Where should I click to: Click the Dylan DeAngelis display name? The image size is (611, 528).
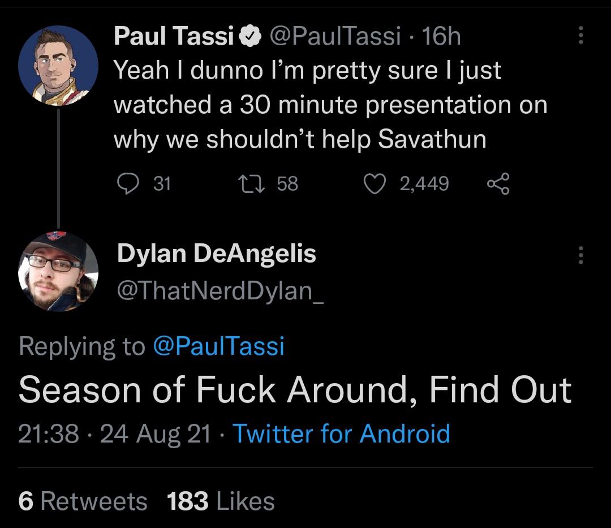(217, 255)
